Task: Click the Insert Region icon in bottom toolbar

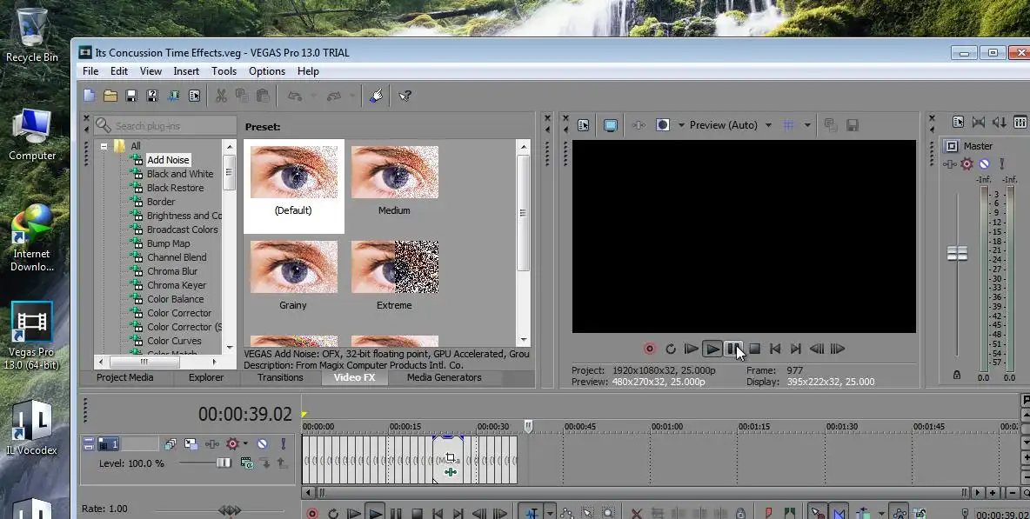Action: point(790,514)
